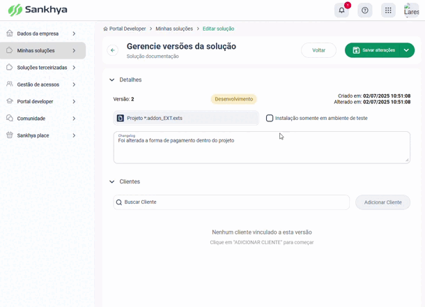Click Alterado em 02/07/2025 10:51:08 text
The image size is (425, 307).
372,102
